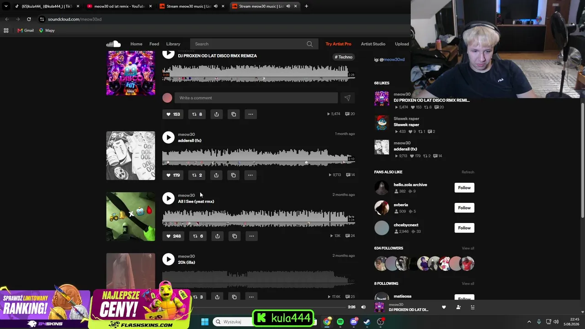Open adderall (fx) cover artwork
The height and width of the screenshot is (329, 585).
point(131,156)
